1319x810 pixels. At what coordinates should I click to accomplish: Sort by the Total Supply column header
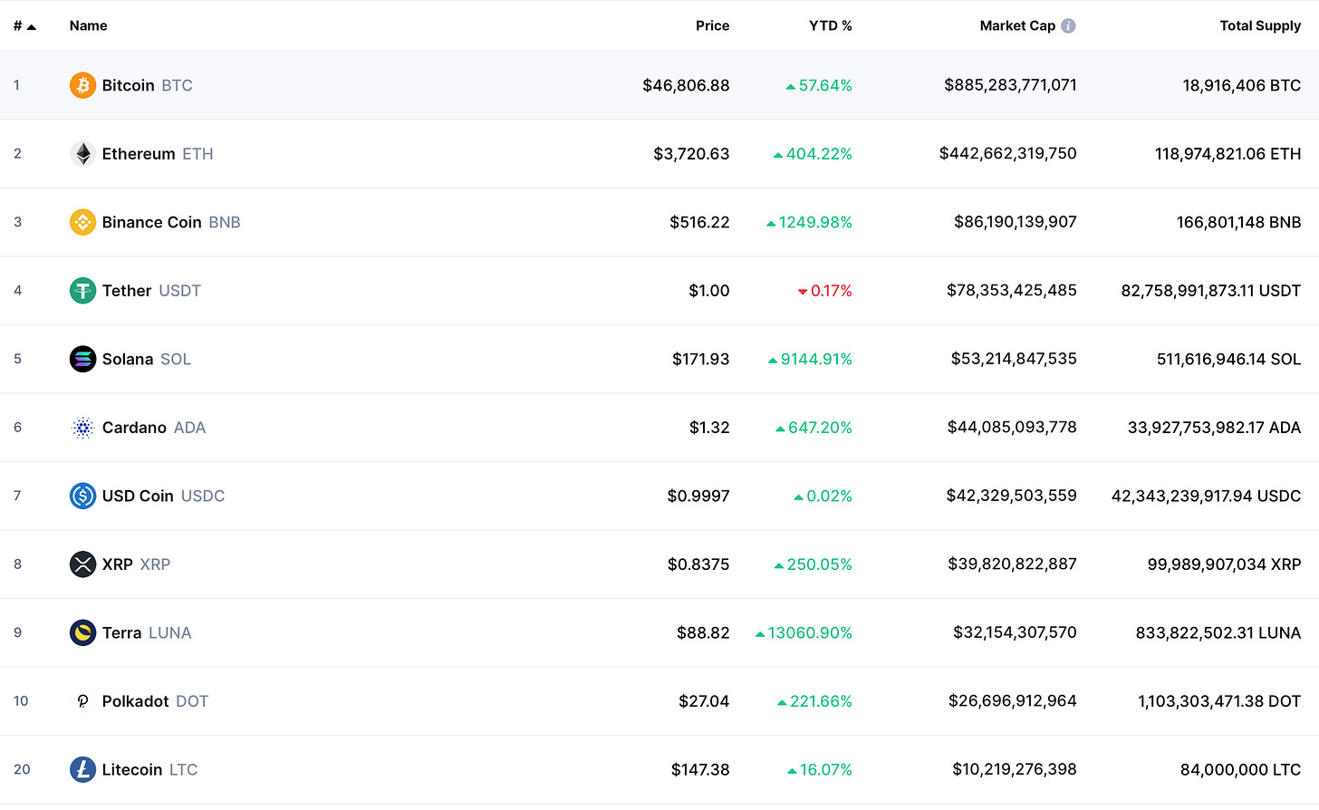coord(1260,25)
